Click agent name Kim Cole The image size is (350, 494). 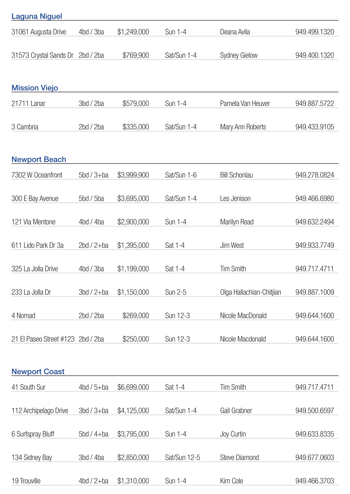pyautogui.click(x=232, y=481)
